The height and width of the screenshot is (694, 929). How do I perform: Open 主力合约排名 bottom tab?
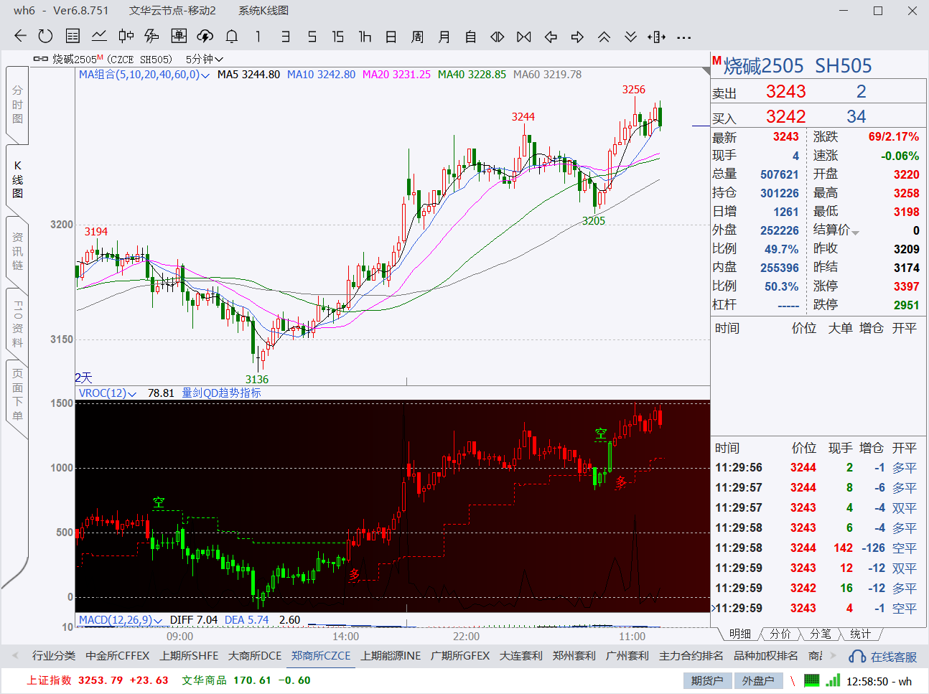click(691, 656)
